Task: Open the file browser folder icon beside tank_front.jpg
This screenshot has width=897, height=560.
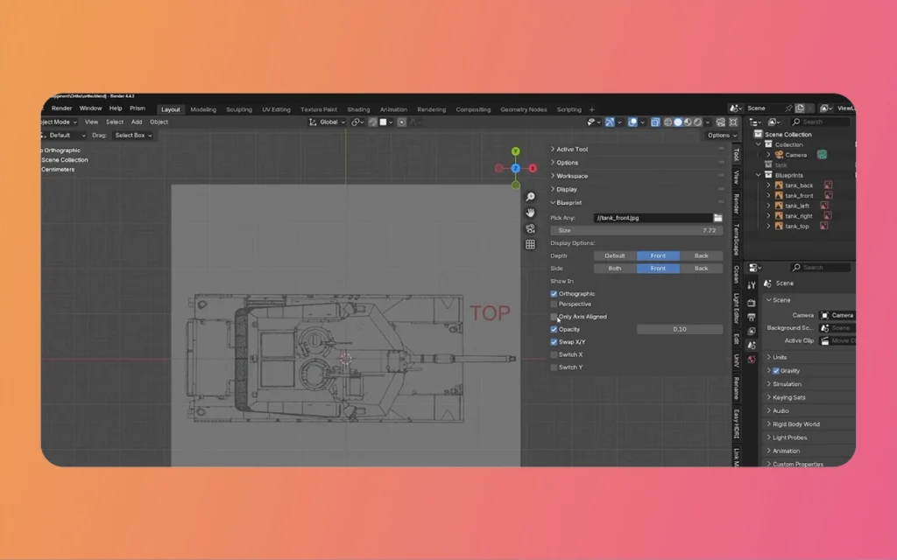Action: [717, 218]
